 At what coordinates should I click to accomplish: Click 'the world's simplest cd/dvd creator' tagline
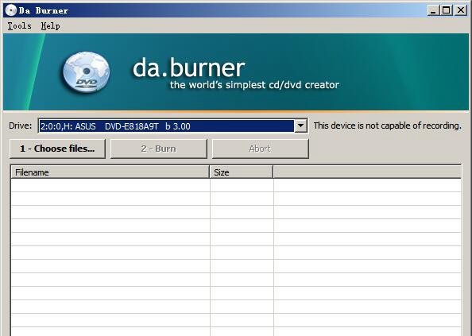254,85
